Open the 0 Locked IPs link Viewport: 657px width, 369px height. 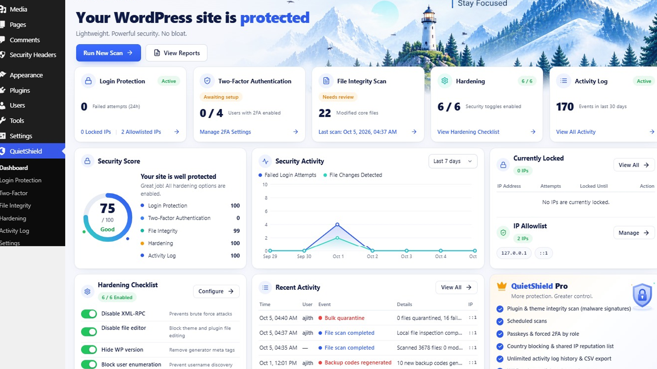[x=96, y=132]
